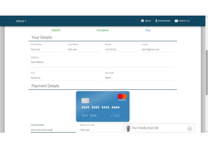Image resolution: width=208 pixels, height=148 pixels.
Task: Go to the Buy step
Action: pos(148,30)
